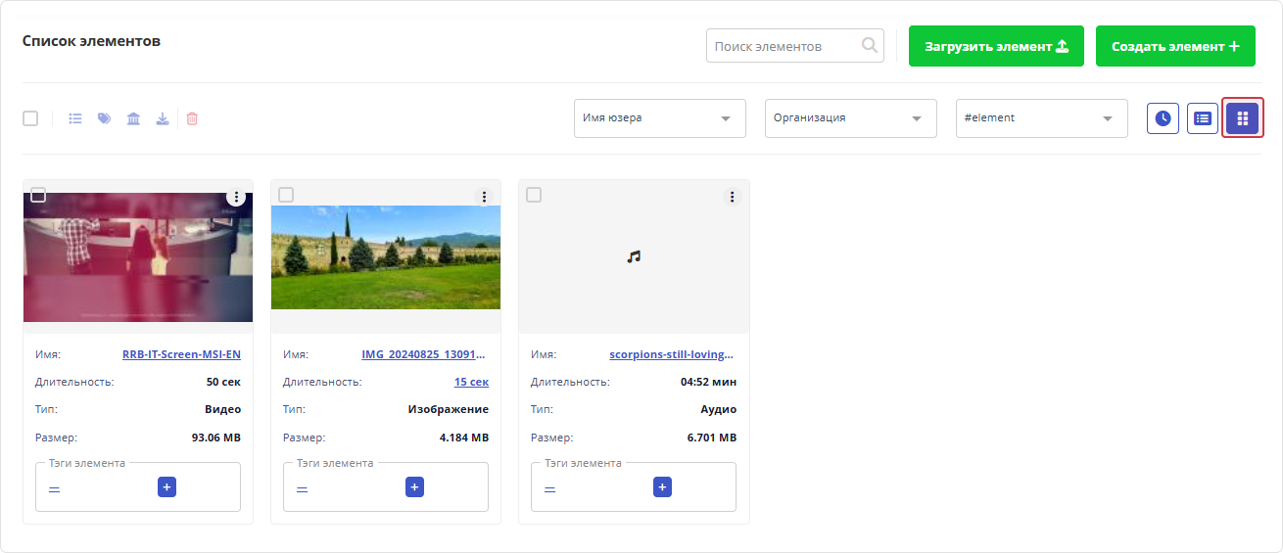Click the list icon in bulk toolbar
Image resolution: width=1283 pixels, height=553 pixels.
click(74, 118)
